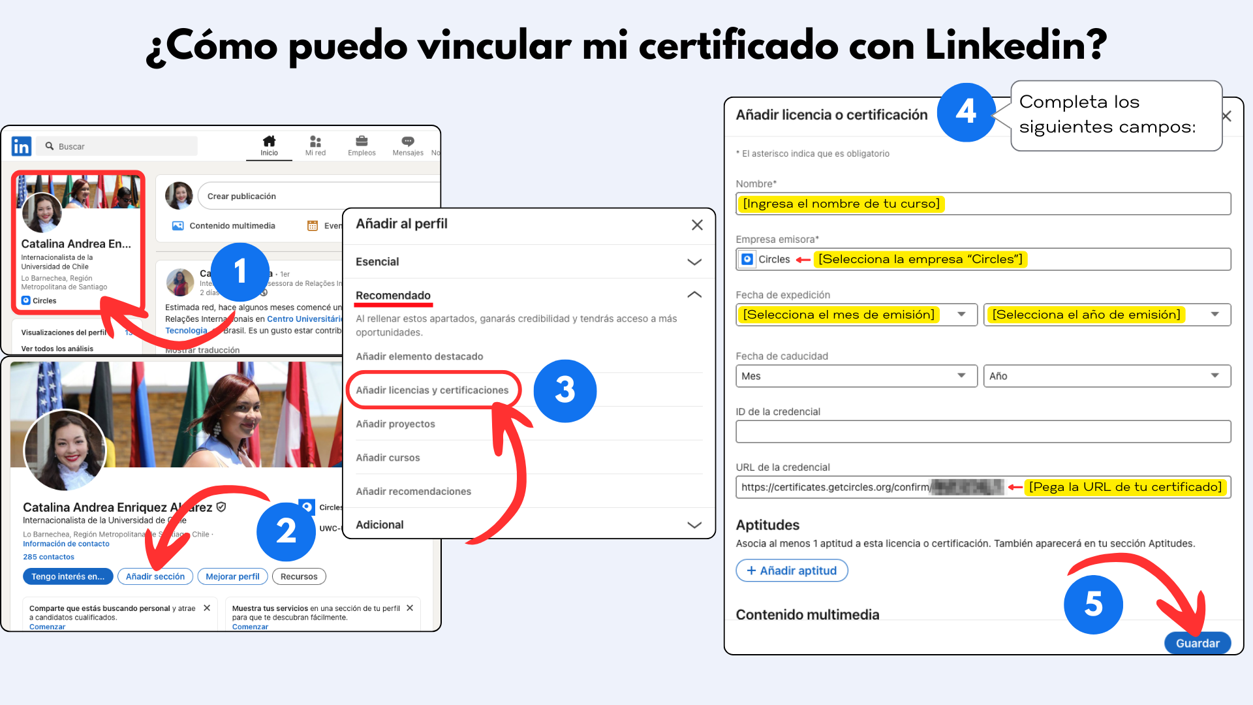Click the Nombre input field
1253x705 pixels.
(x=983, y=204)
